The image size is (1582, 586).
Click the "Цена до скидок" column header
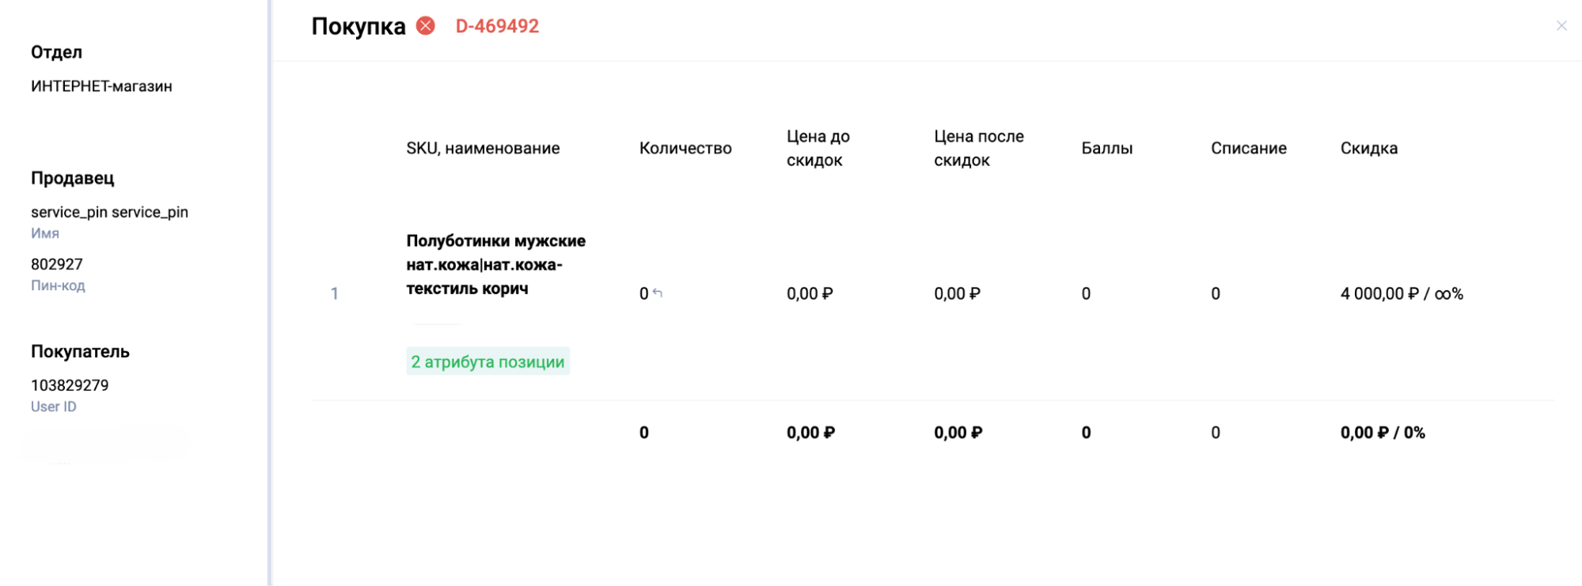pos(818,148)
